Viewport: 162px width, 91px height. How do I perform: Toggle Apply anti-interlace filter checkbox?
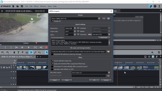52,64
